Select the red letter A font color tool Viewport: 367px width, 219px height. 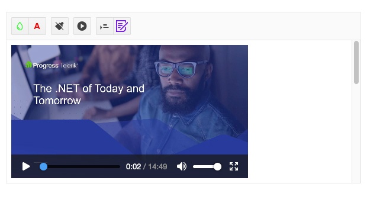[37, 26]
